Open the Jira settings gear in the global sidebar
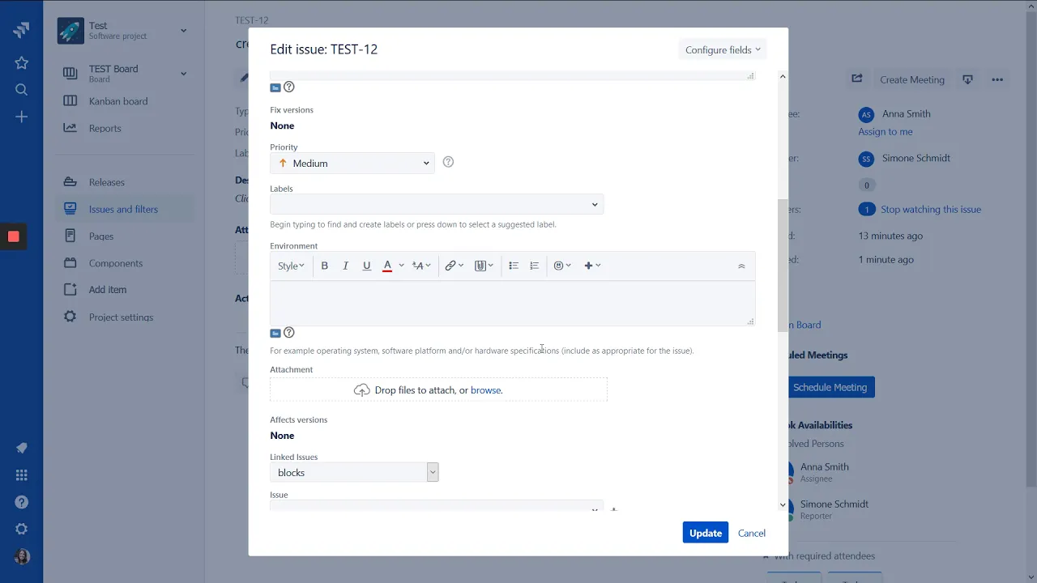The image size is (1037, 583). pyautogui.click(x=22, y=529)
